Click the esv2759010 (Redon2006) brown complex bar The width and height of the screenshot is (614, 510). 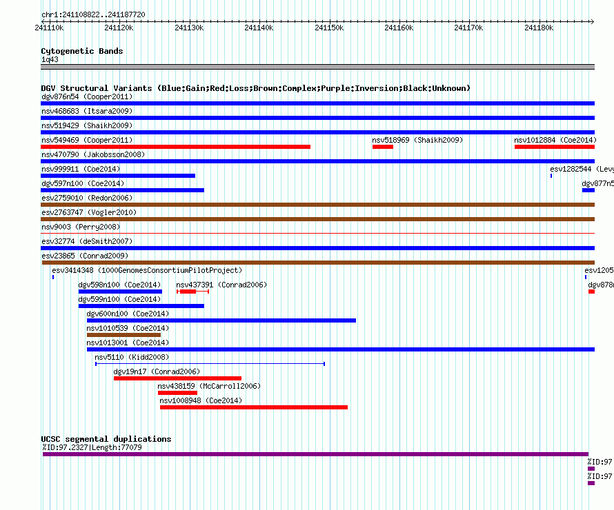click(x=317, y=205)
